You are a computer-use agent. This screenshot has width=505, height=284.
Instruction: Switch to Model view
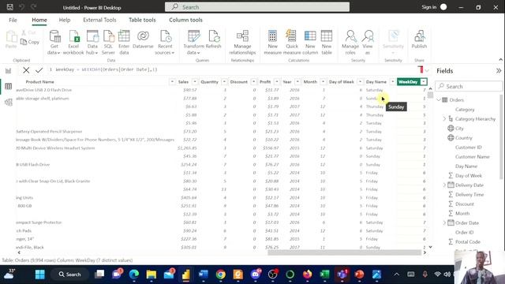point(9,102)
